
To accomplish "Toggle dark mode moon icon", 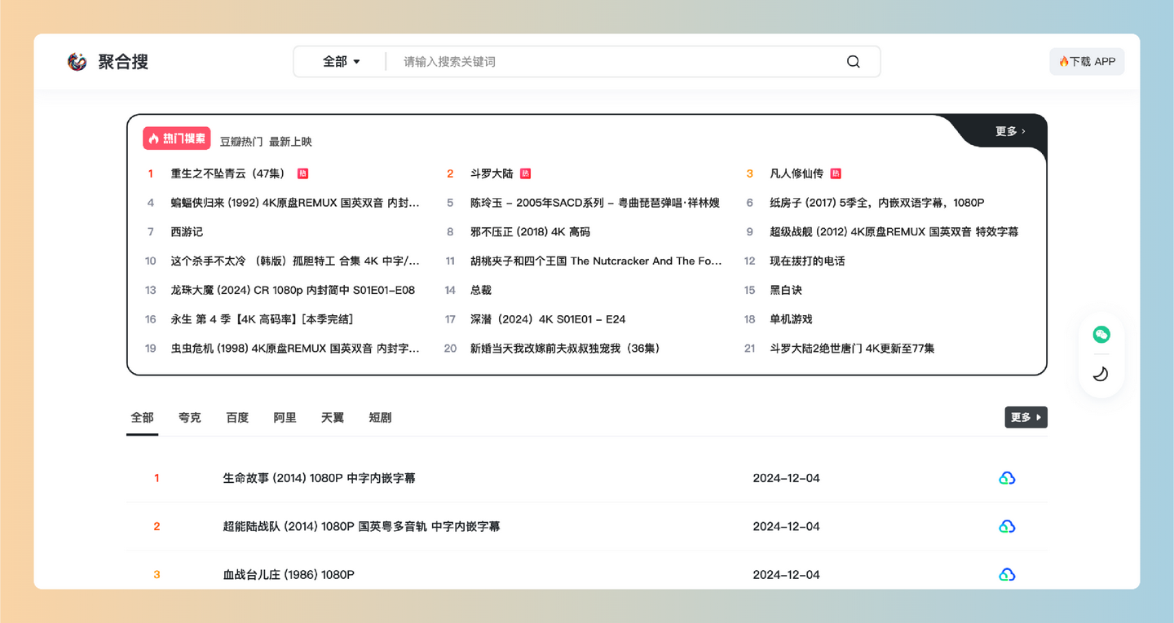I will click(1101, 374).
